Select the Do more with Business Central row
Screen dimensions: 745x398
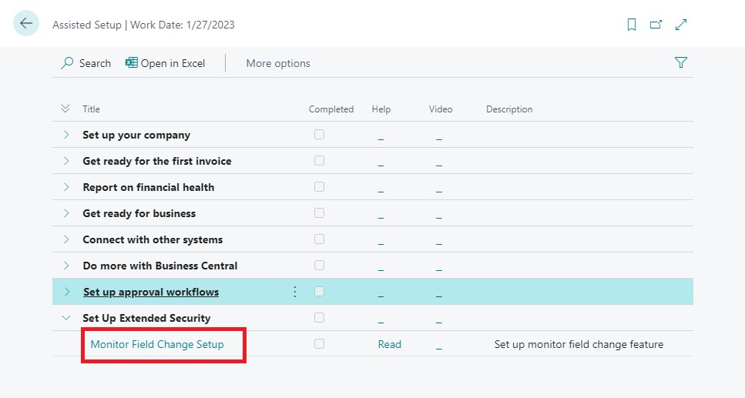coord(160,266)
